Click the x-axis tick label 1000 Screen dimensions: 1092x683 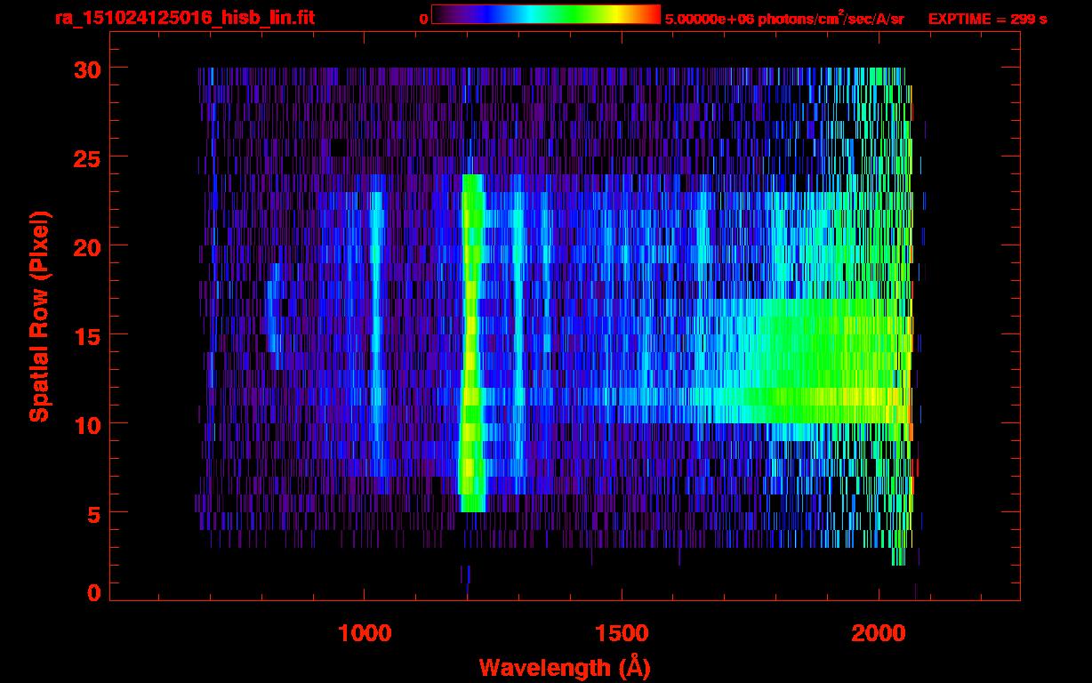[365, 633]
